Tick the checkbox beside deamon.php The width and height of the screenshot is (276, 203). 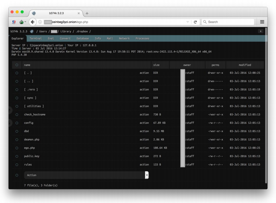coord(17,140)
